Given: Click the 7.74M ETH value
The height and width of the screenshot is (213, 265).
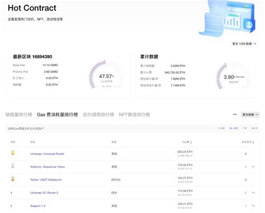Looking at the screenshot, I should click(178, 85).
